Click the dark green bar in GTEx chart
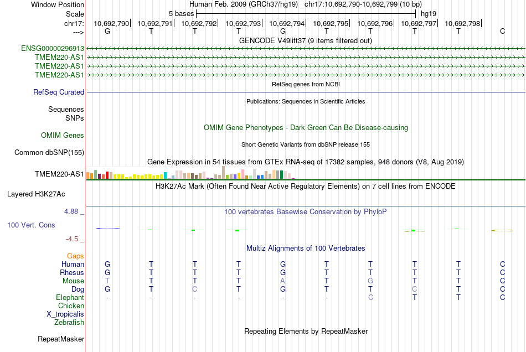Screen dimensions: 526x352 (281, 175)
